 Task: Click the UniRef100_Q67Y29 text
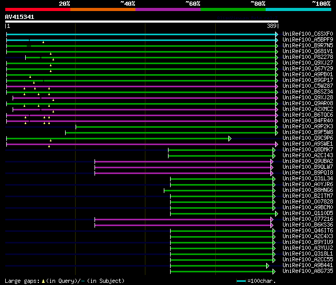308,69
